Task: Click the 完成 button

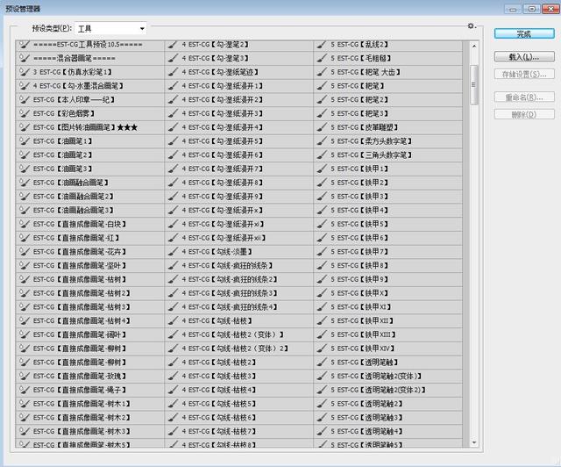Action: (524, 34)
